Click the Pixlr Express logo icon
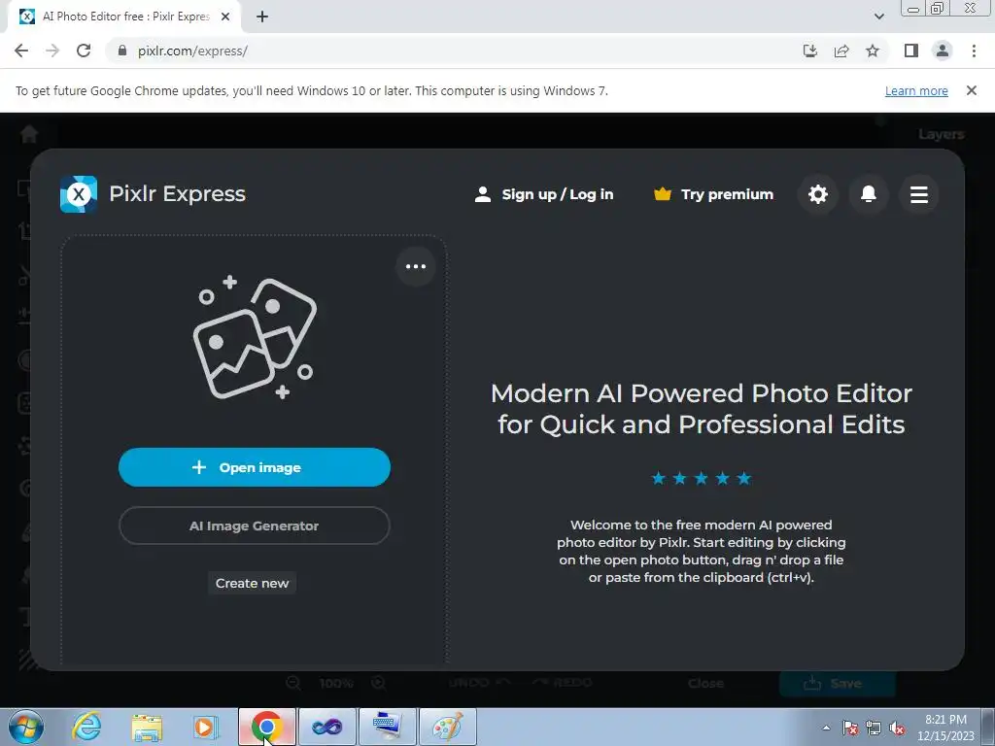 79,194
